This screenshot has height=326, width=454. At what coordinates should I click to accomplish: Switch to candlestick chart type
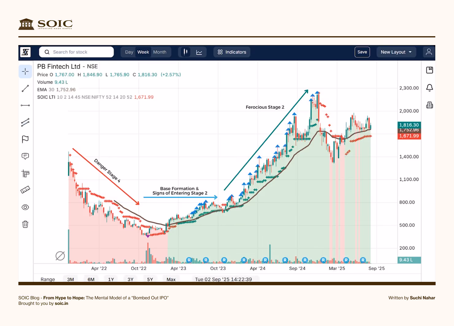tap(186, 52)
